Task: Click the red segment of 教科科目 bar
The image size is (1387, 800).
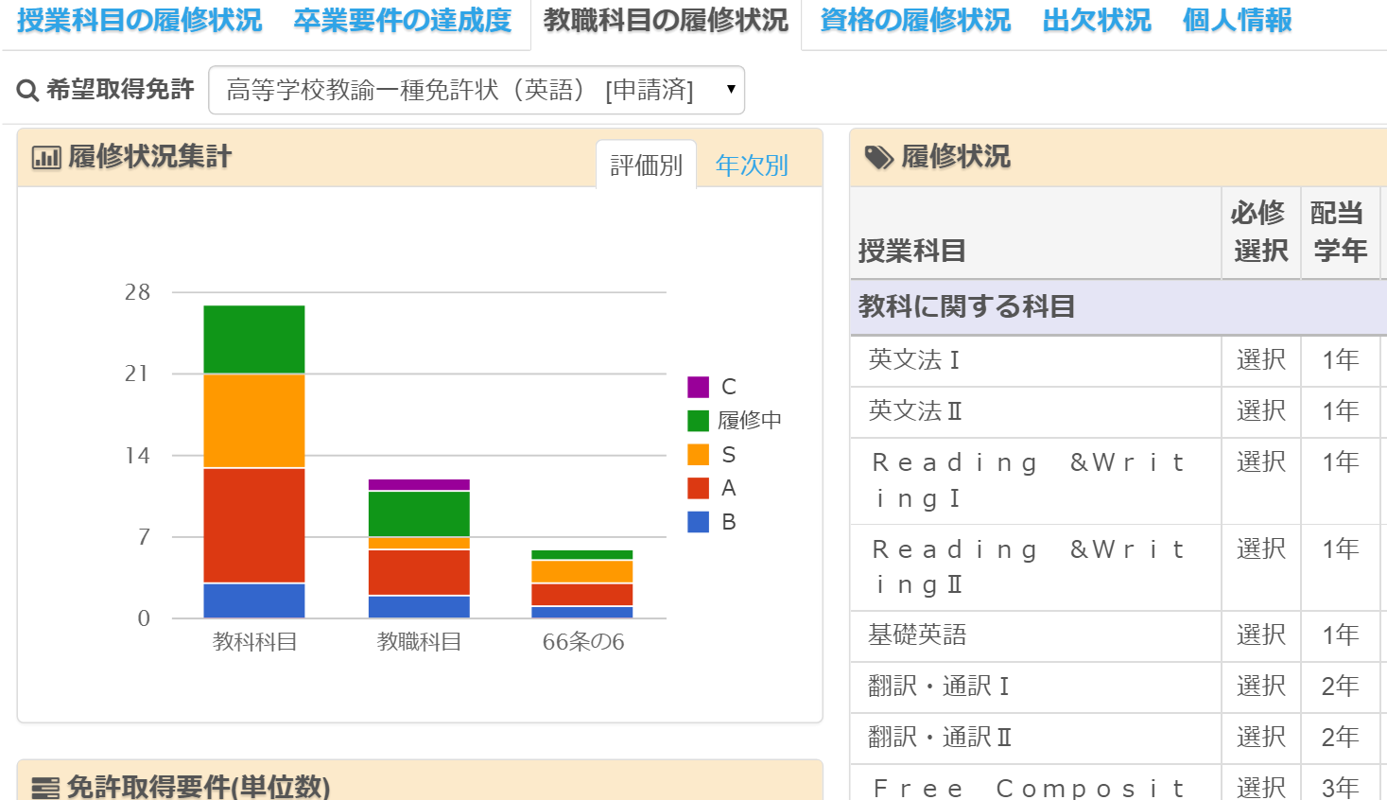Action: point(254,526)
